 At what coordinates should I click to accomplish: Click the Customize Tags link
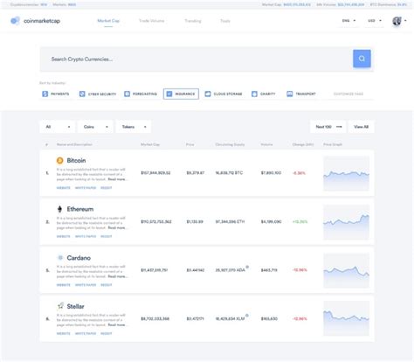click(x=348, y=94)
